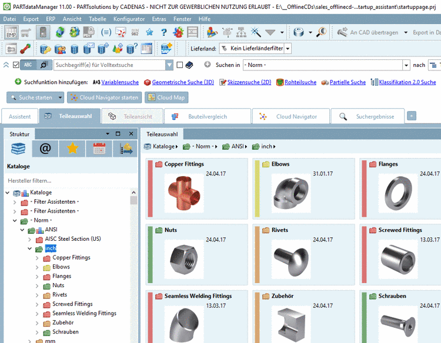Open the catalogs stack view in Struktur
441x343 pixels.
[x=18, y=149]
